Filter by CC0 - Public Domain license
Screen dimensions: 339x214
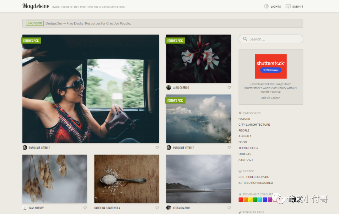(x=254, y=177)
